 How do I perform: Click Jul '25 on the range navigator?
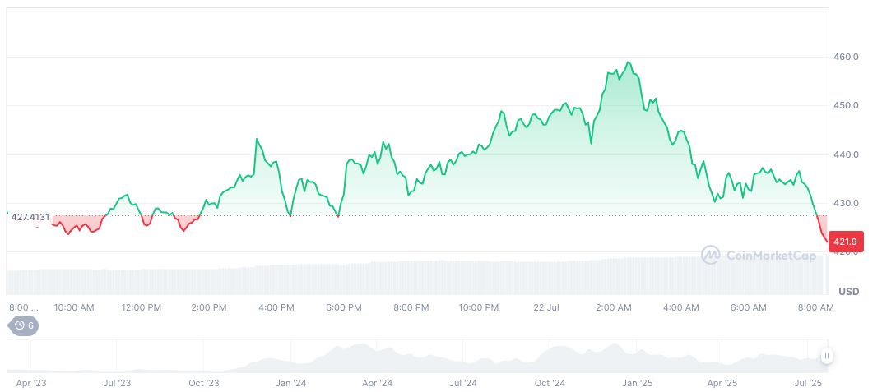click(x=808, y=383)
